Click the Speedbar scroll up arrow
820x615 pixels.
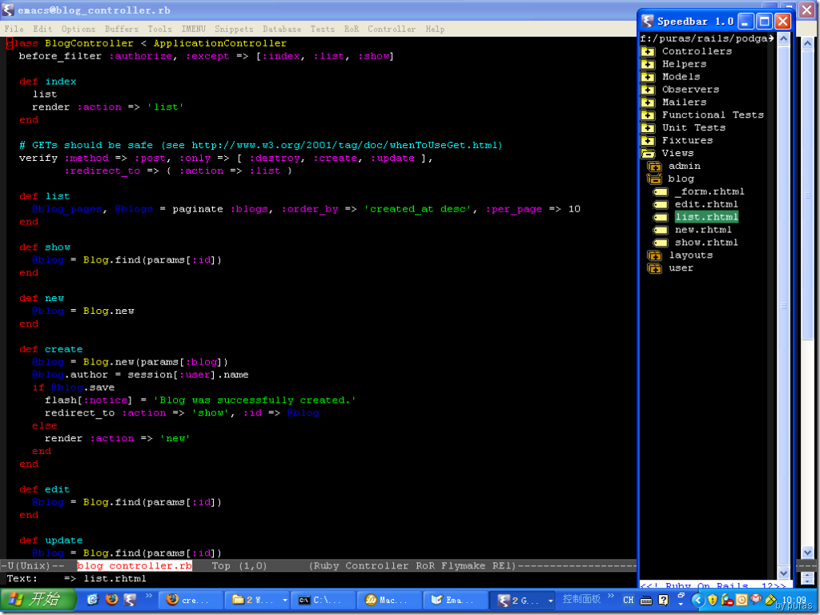click(783, 38)
